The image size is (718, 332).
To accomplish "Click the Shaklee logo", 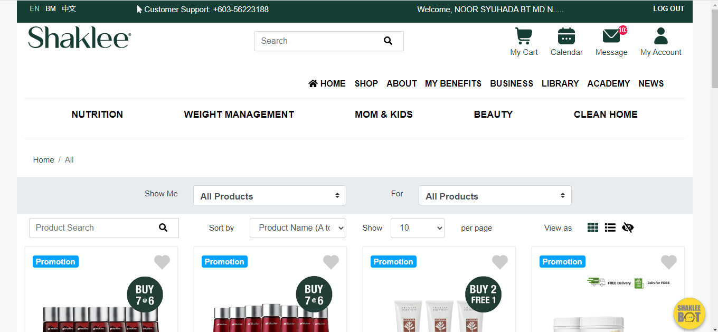I will click(x=80, y=37).
